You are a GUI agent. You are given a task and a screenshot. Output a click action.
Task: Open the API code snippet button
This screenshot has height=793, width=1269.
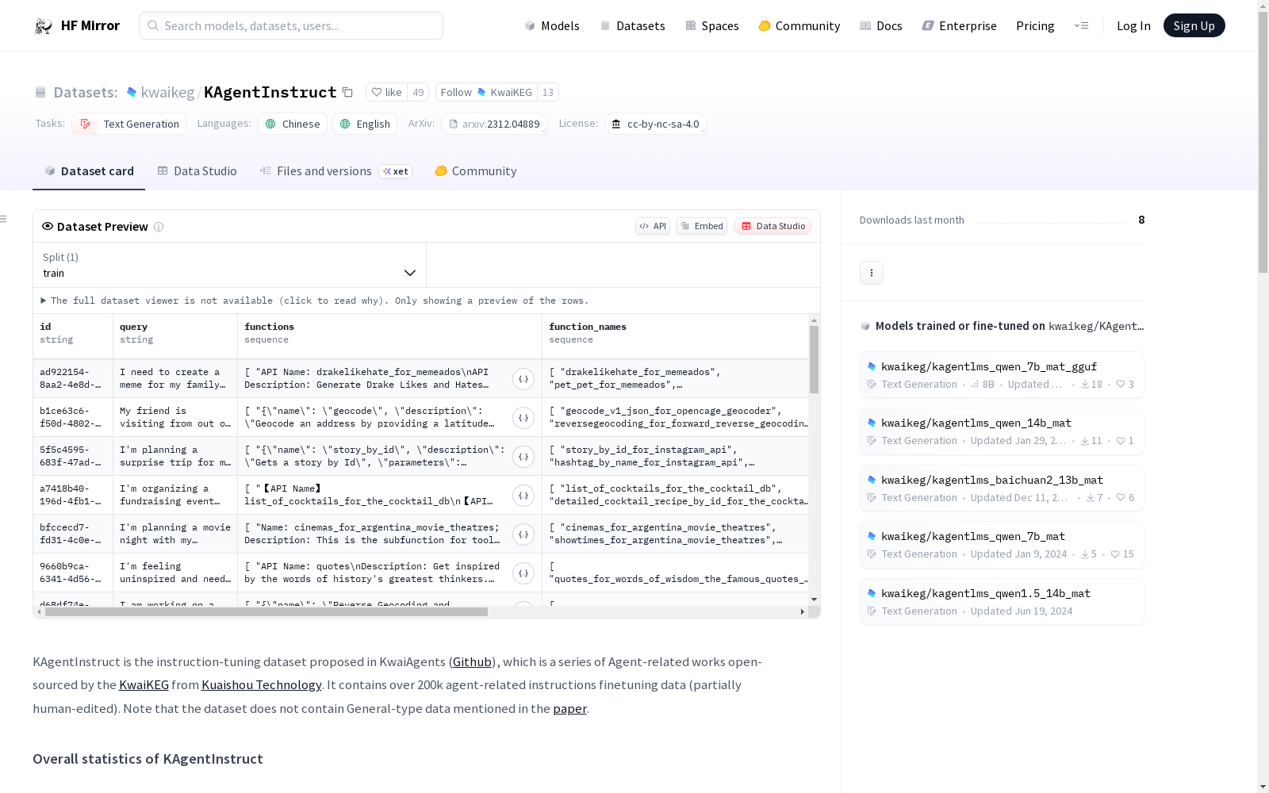(x=653, y=226)
